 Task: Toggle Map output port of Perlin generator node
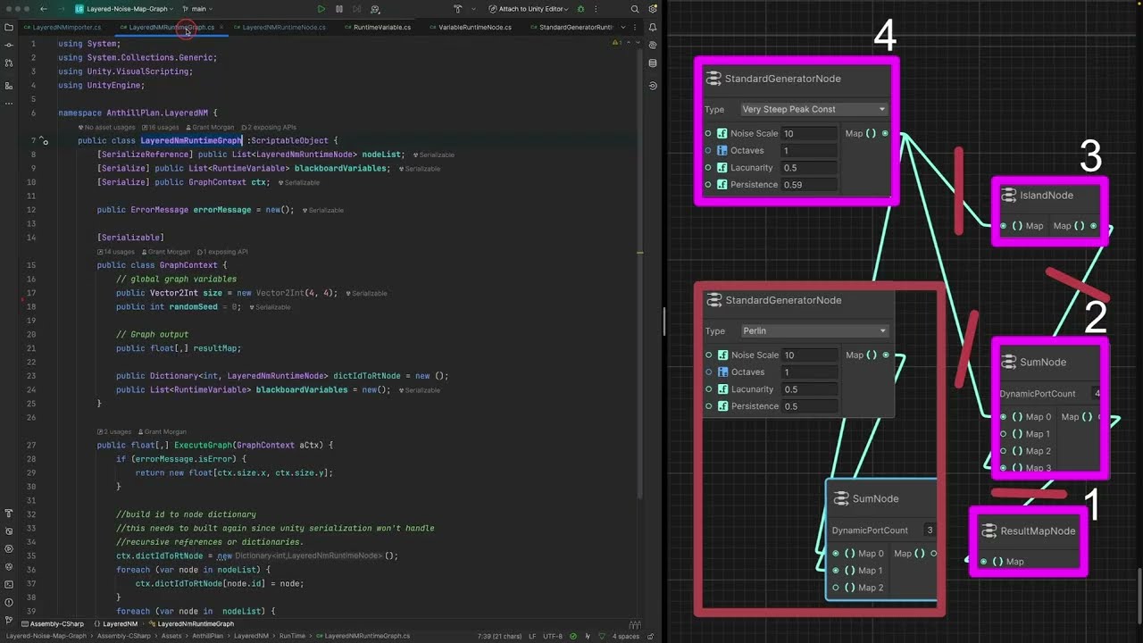click(886, 355)
